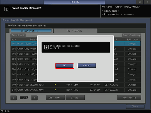Select profile row 007 Color Copy

[x=76, y=75]
